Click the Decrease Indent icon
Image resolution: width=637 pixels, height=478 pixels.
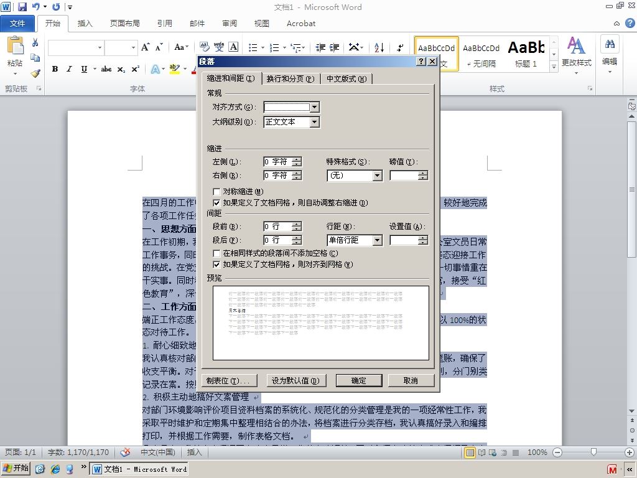(x=320, y=47)
